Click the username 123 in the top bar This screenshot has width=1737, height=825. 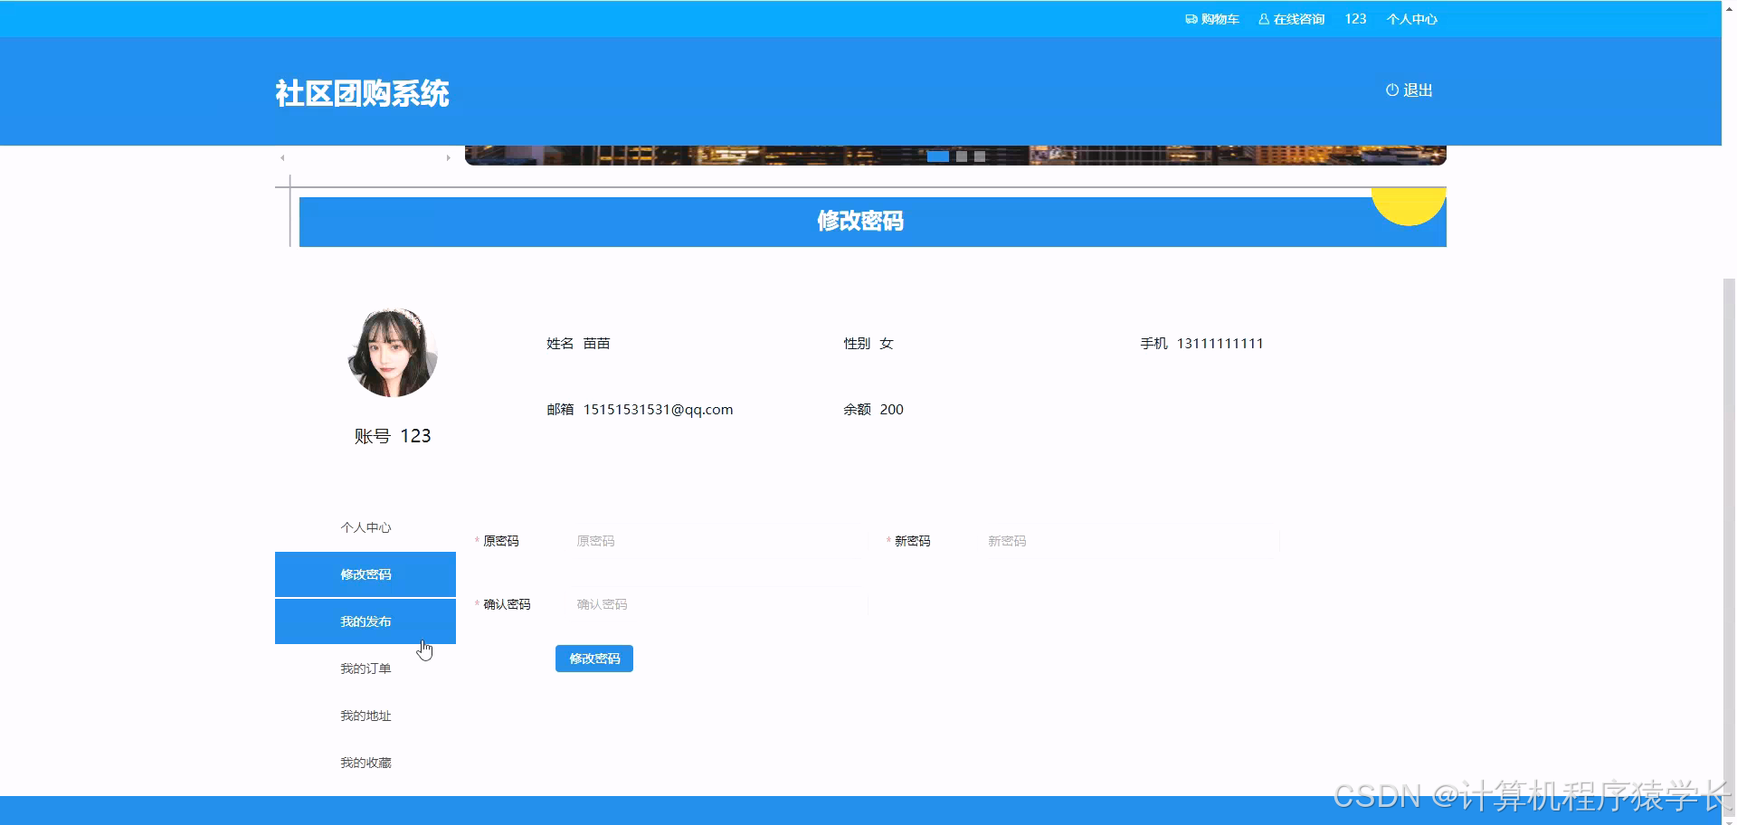(1354, 18)
